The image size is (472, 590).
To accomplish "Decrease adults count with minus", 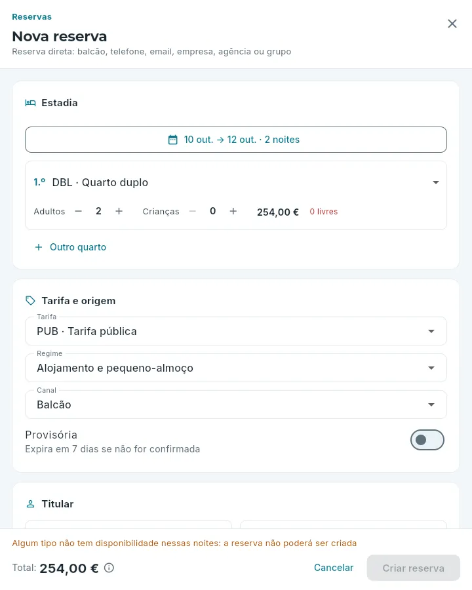I will click(x=78, y=212).
